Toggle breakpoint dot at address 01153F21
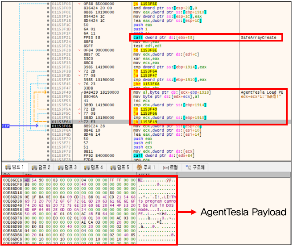Image resolution: width=293 pixels, height=246 pixels. pyautogui.click(x=48, y=38)
